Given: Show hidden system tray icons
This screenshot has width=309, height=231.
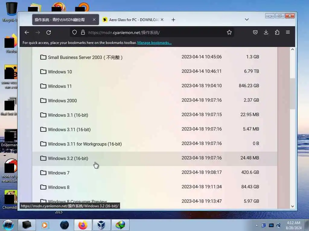Looking at the screenshot, I should click(256, 225).
